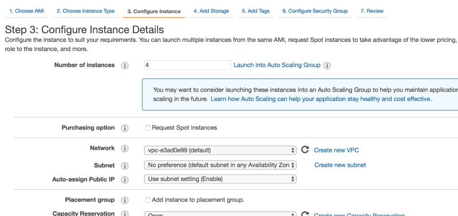Open Capacity Reservation info icon
The image size is (458, 216).
[x=125, y=213]
